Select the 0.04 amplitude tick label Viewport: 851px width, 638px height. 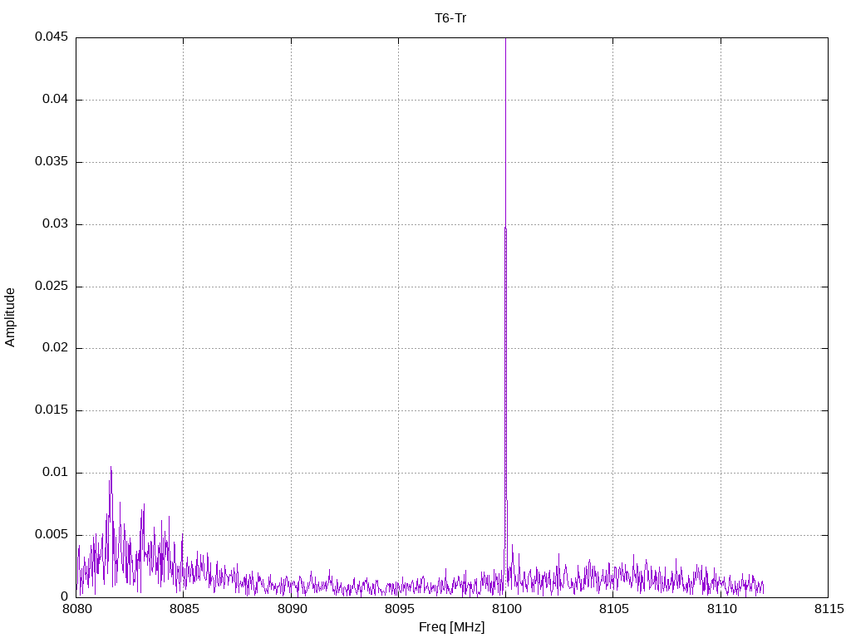pyautogui.click(x=54, y=100)
